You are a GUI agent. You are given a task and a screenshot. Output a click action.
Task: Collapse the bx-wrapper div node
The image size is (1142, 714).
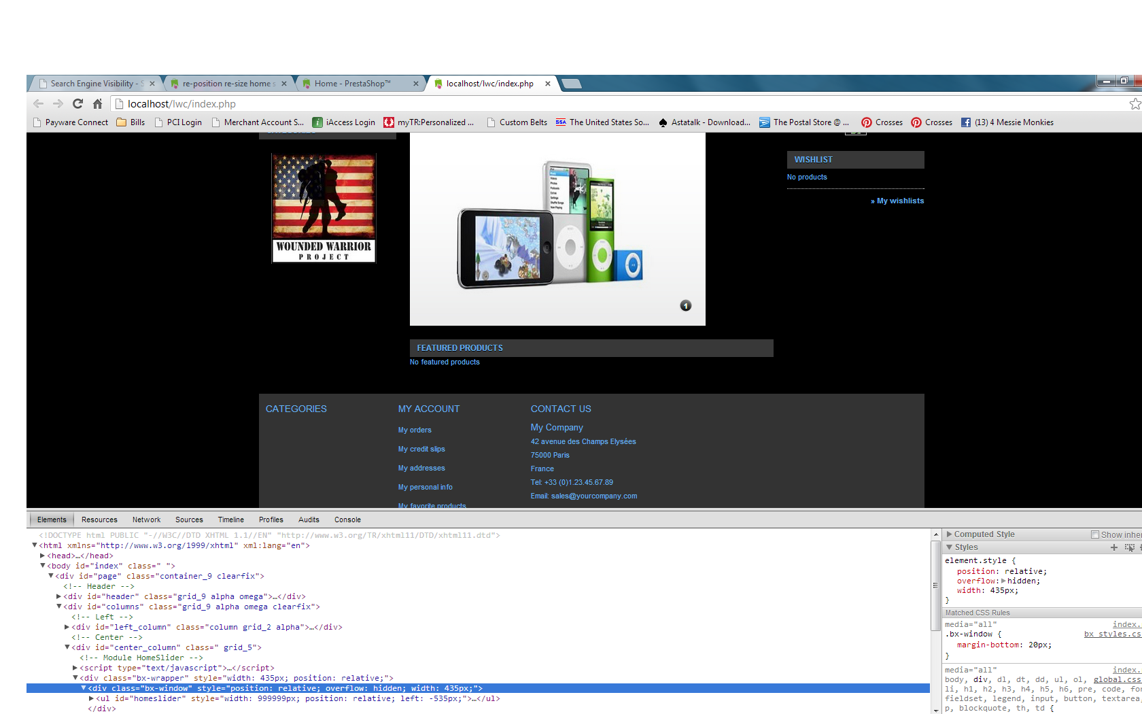(x=75, y=678)
